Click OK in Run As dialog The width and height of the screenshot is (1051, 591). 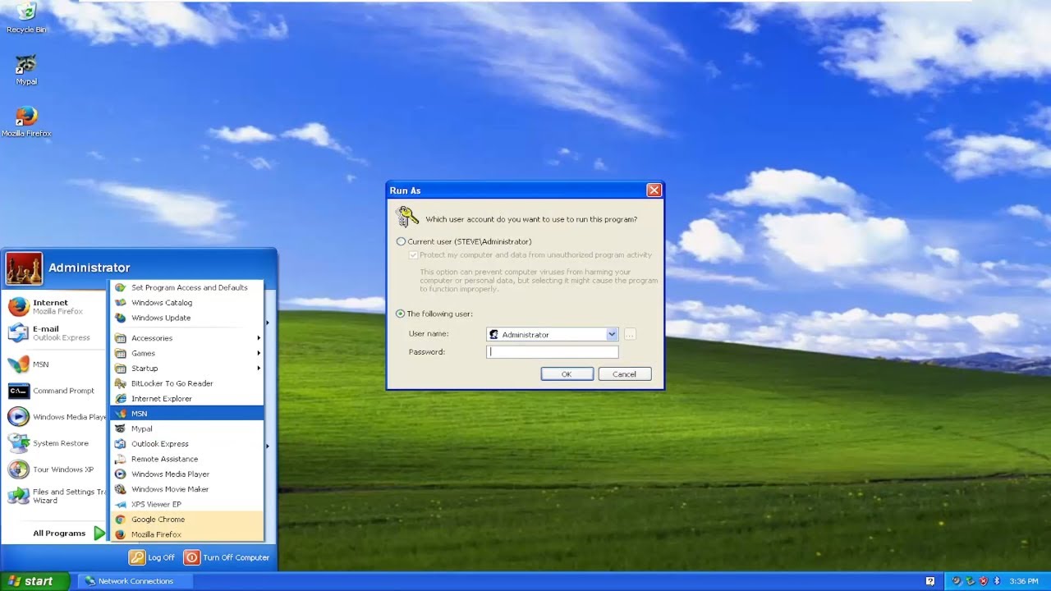[567, 374]
